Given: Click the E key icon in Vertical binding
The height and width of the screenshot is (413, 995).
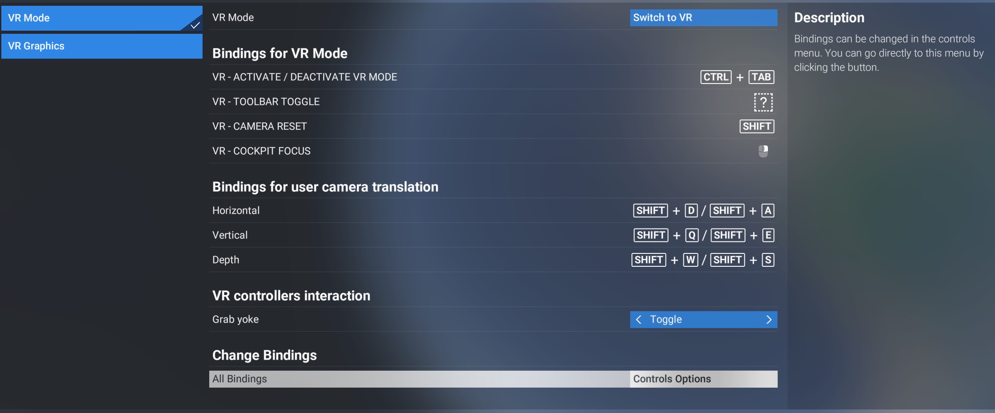Looking at the screenshot, I should click(x=768, y=235).
